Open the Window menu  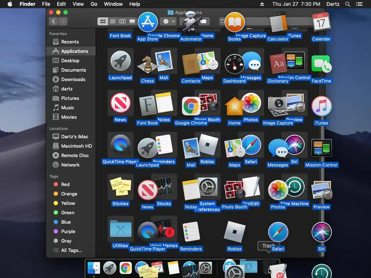(113, 4)
